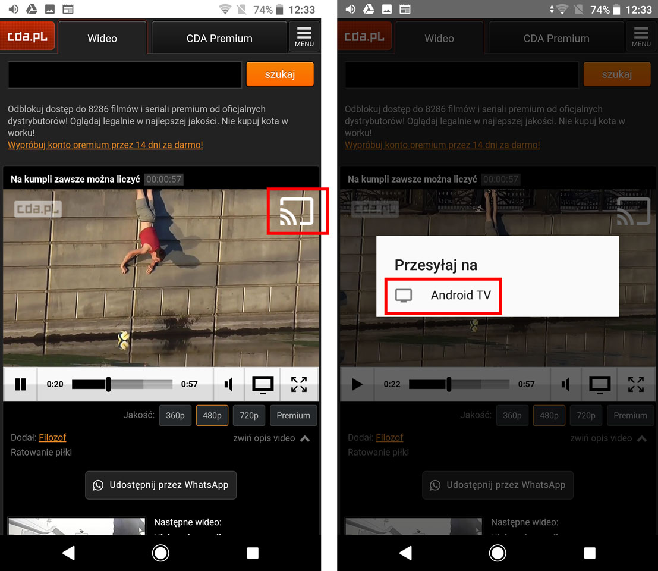
Task: Play the video in right phone player
Action: click(x=357, y=384)
